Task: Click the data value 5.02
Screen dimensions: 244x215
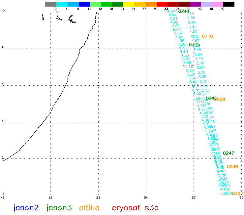Action: click(177, 30)
